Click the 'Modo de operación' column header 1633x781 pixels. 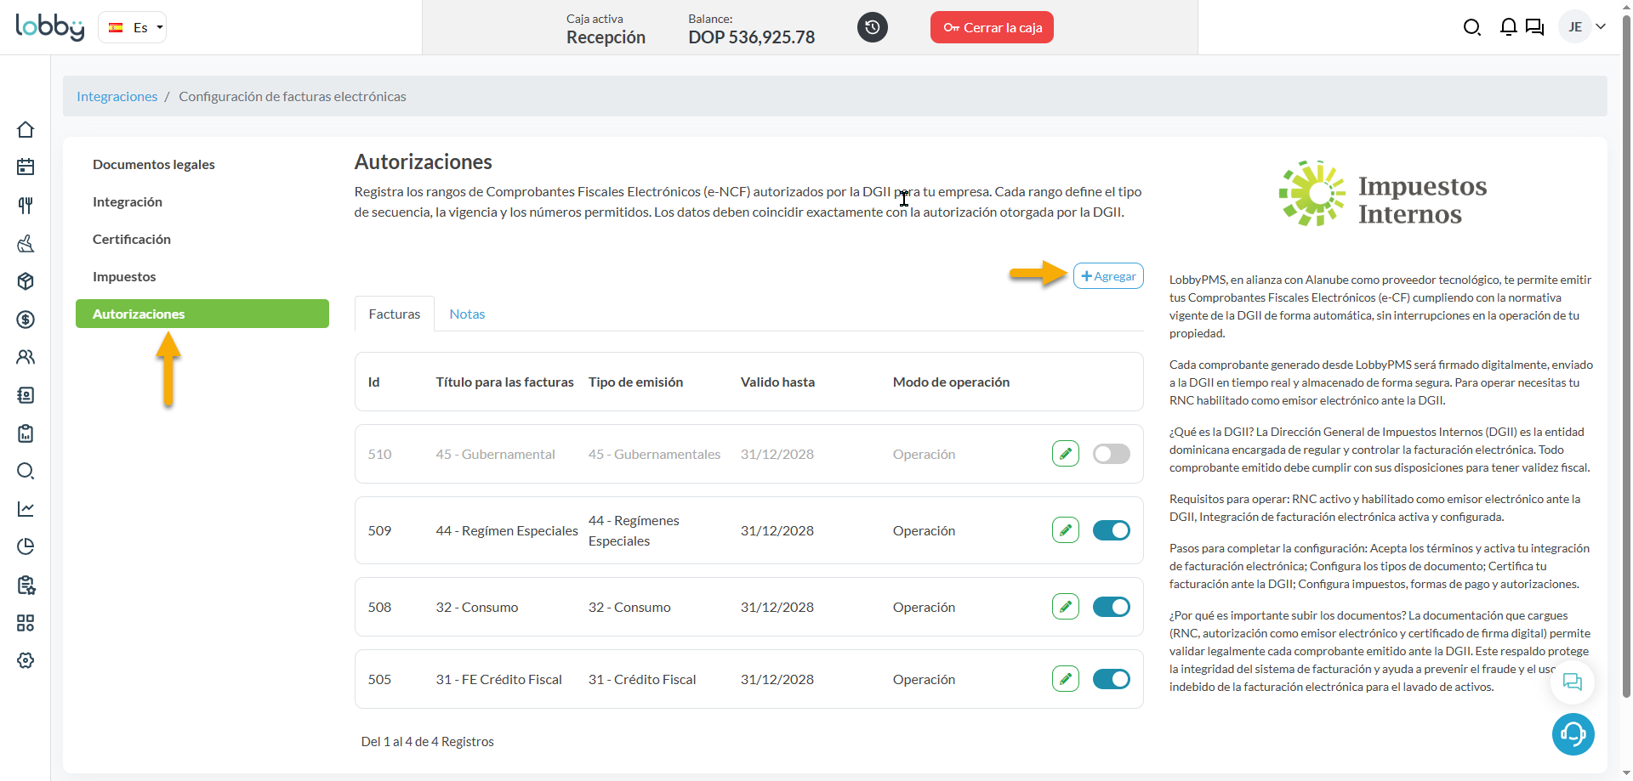click(951, 382)
